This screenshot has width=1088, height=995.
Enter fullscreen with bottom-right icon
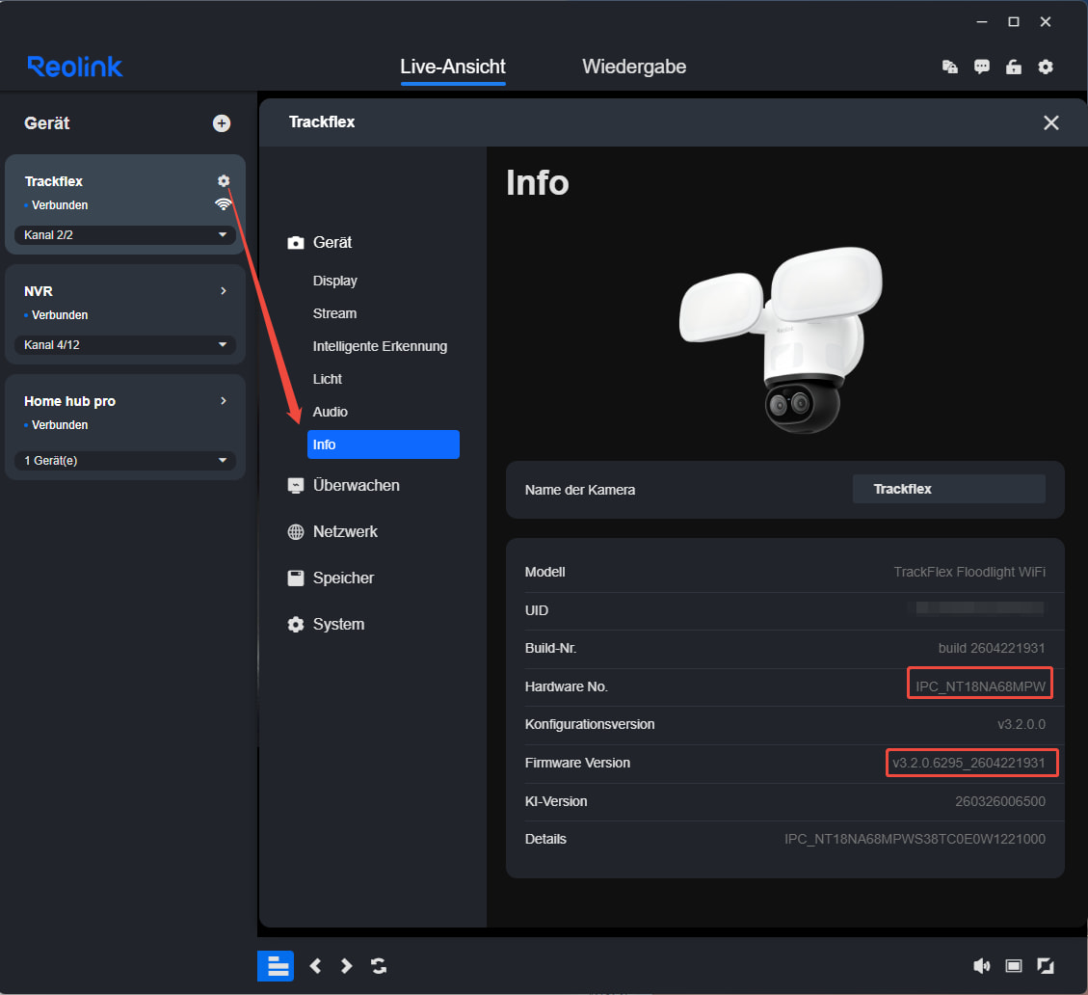tap(1046, 966)
